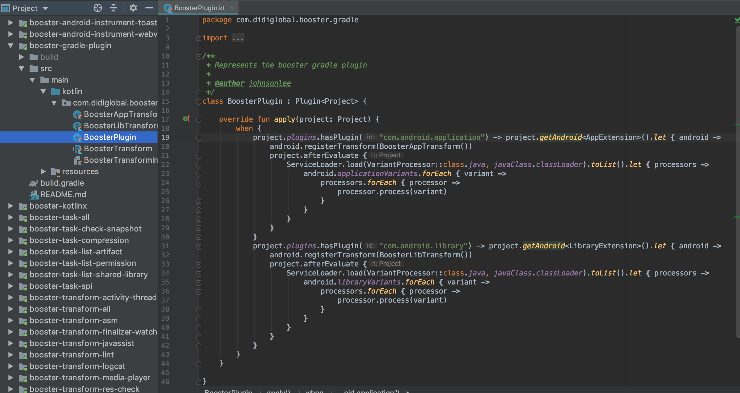Collapse the booster-gradle-plugin module
Viewport: 740px width, 393px height.
(11, 46)
